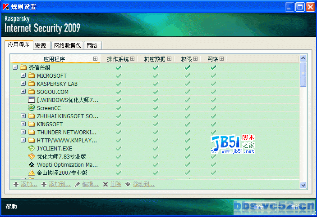This screenshot has height=217, width=317.
Task: Expand the KINGSOFT tree node
Action: click(x=23, y=124)
